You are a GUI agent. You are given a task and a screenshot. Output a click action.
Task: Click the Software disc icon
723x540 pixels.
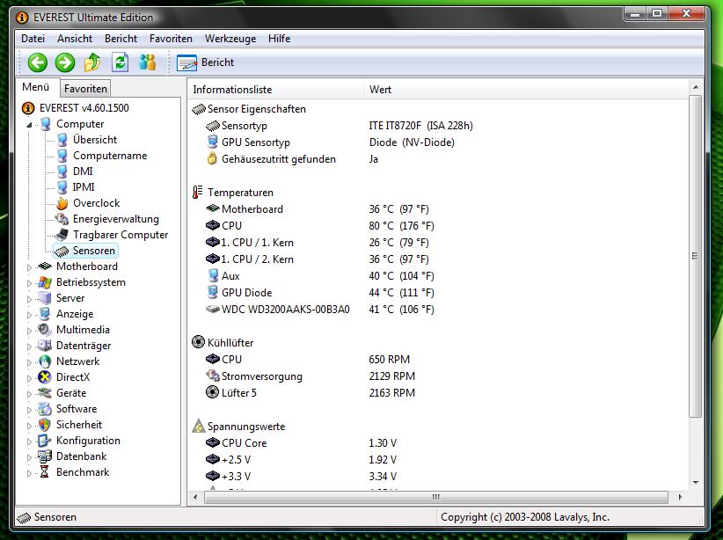pyautogui.click(x=45, y=409)
